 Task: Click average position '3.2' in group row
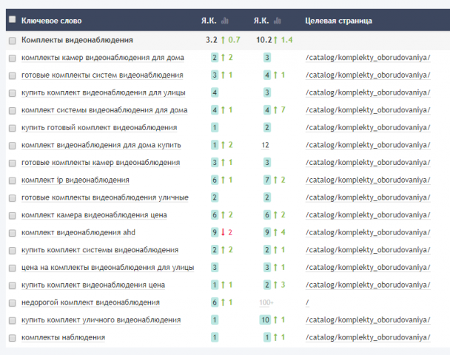click(212, 40)
